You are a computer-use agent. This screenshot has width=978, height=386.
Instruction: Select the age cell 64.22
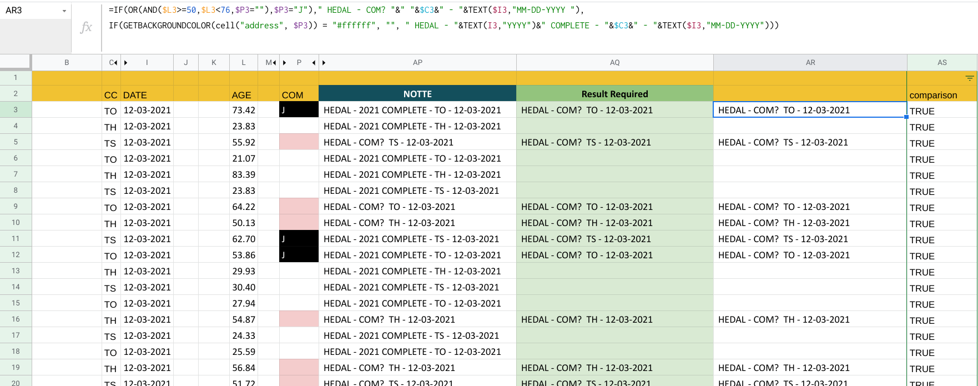point(244,207)
